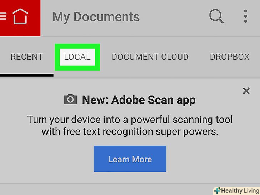Click the empty area below the banner
The width and height of the screenshot is (260, 195).
(x=107, y=189)
